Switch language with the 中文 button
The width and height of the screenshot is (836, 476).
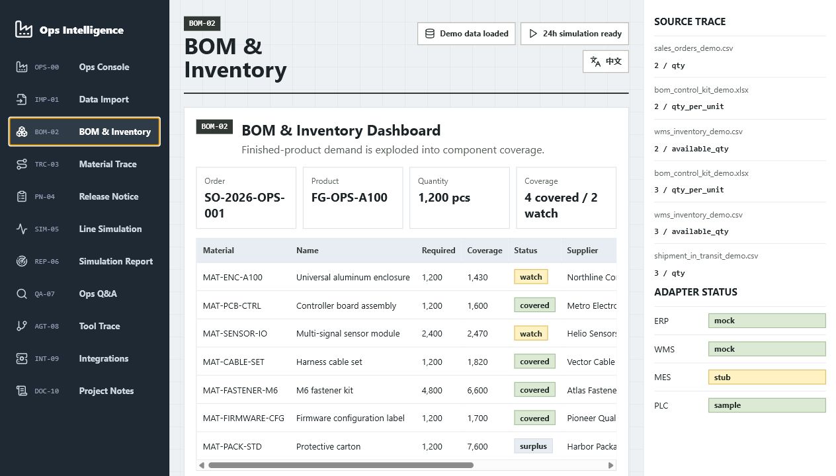tap(606, 61)
